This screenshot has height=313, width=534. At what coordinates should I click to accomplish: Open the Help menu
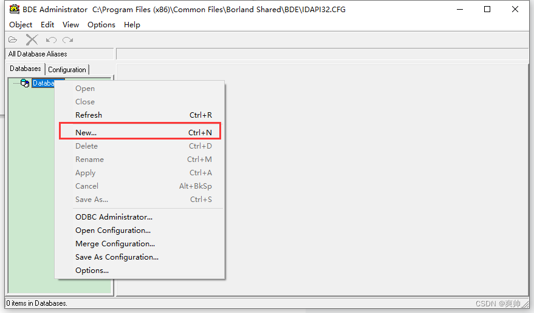(x=132, y=25)
